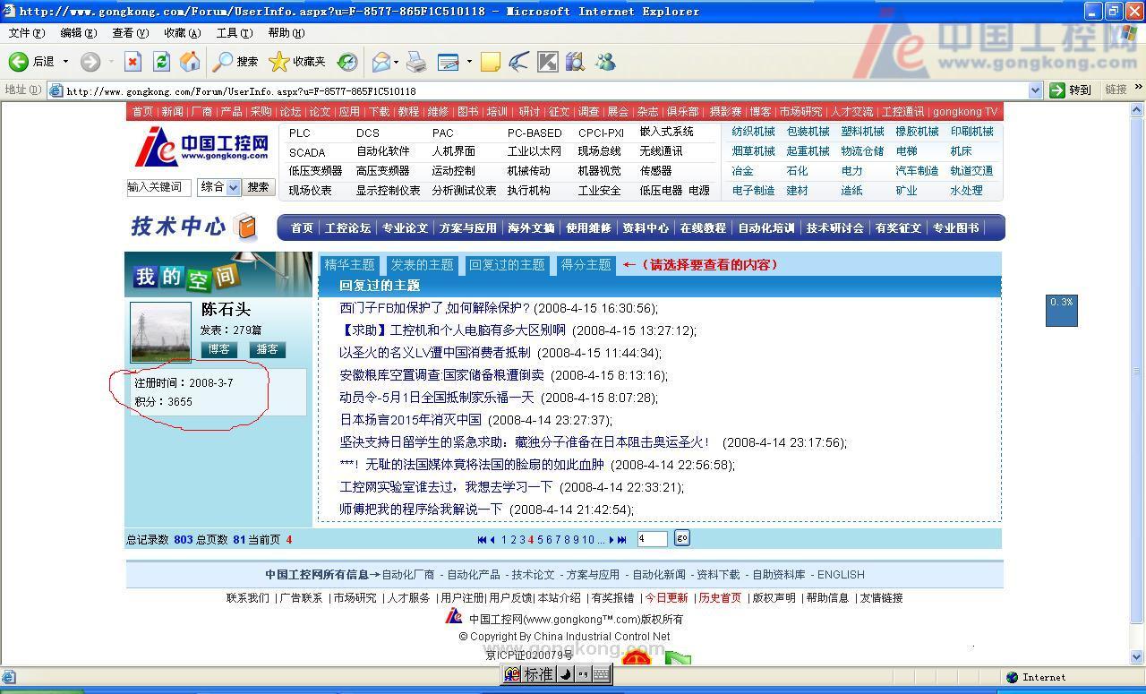
Task: Jump to last page in pagination
Action: click(622, 539)
